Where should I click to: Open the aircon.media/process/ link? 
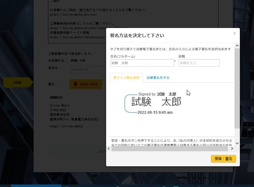coord(73,14)
